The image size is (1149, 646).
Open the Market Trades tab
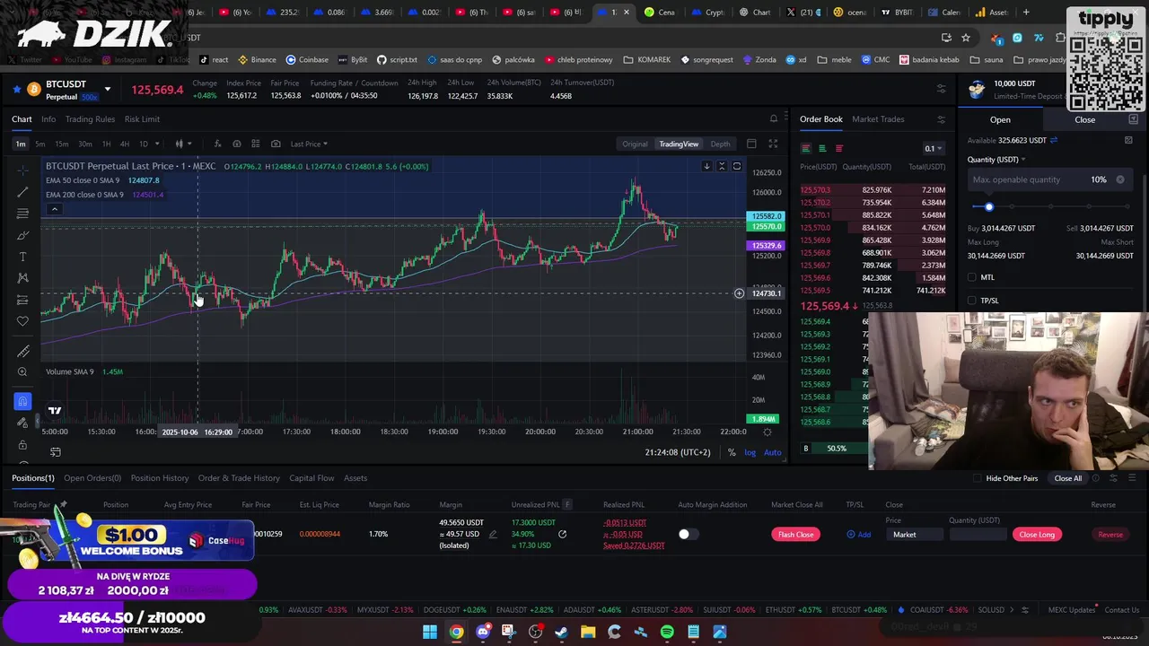878,118
